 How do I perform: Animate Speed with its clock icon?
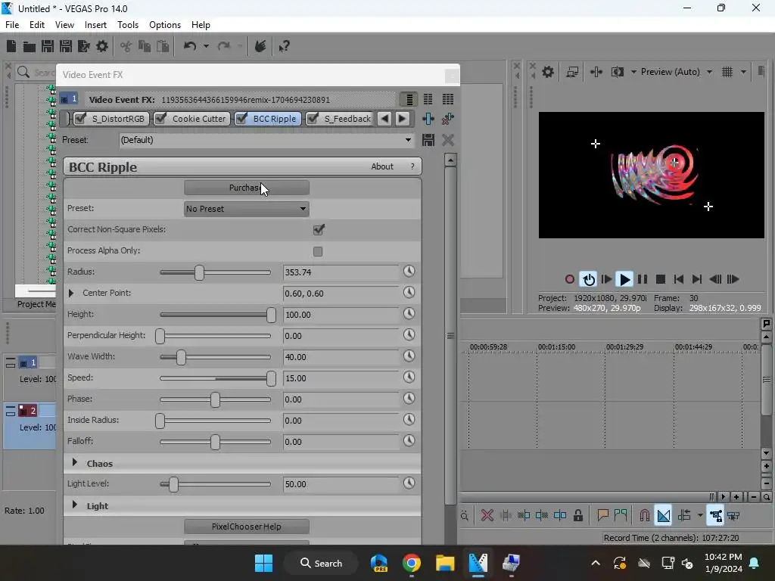tap(409, 377)
